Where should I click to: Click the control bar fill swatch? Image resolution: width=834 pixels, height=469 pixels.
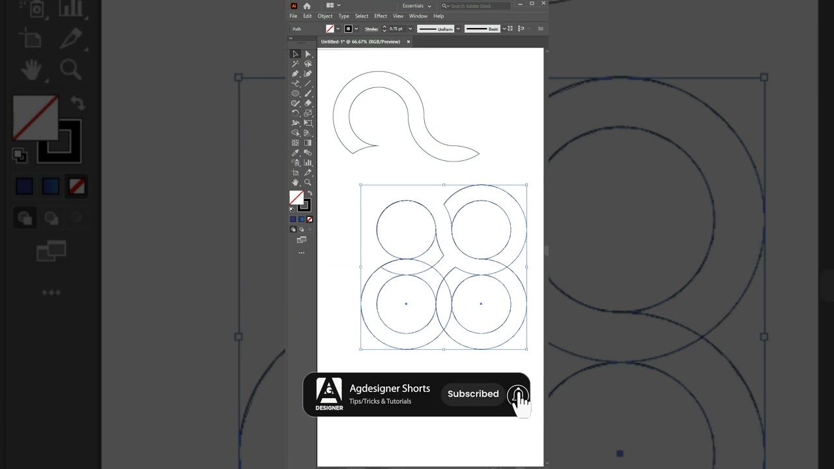pos(330,29)
